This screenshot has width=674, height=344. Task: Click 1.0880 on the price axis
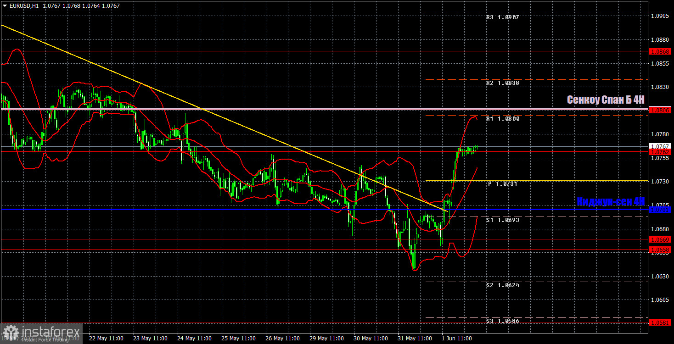[x=660, y=40]
